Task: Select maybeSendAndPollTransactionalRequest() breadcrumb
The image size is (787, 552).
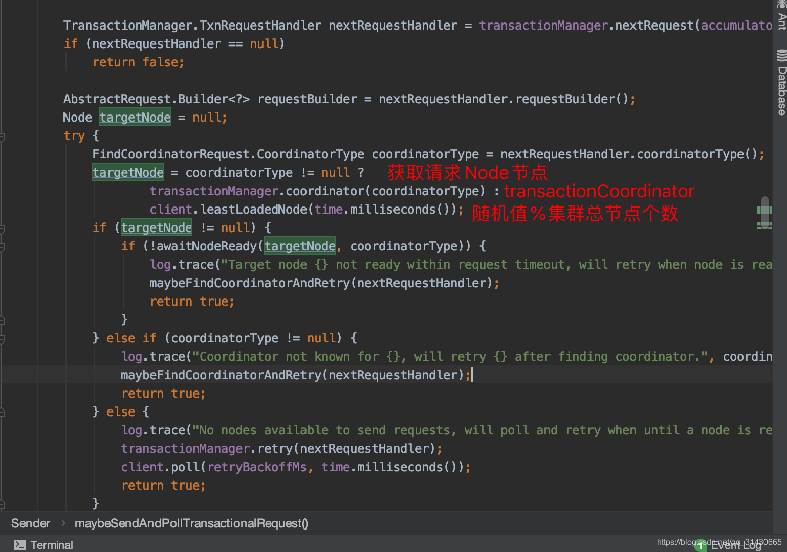Action: pyautogui.click(x=191, y=523)
